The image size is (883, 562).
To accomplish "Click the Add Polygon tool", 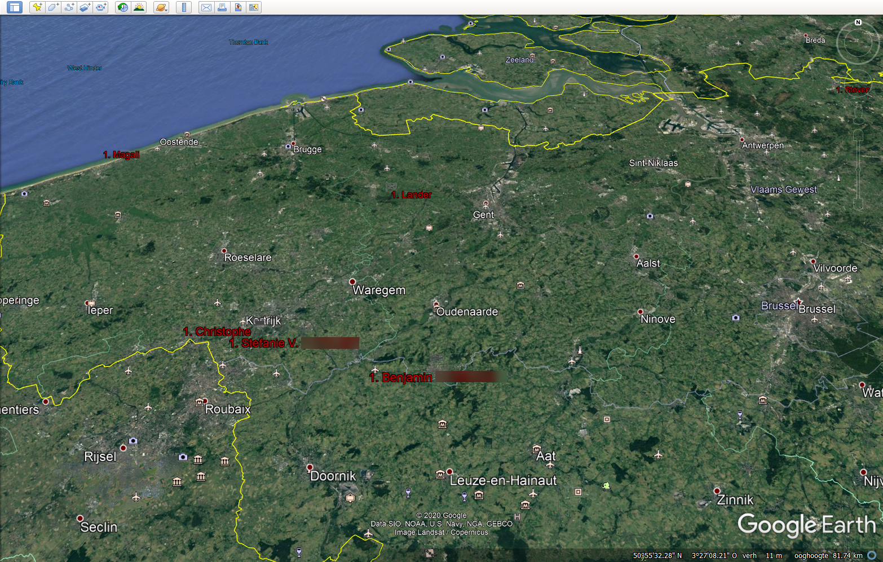I will (53, 7).
